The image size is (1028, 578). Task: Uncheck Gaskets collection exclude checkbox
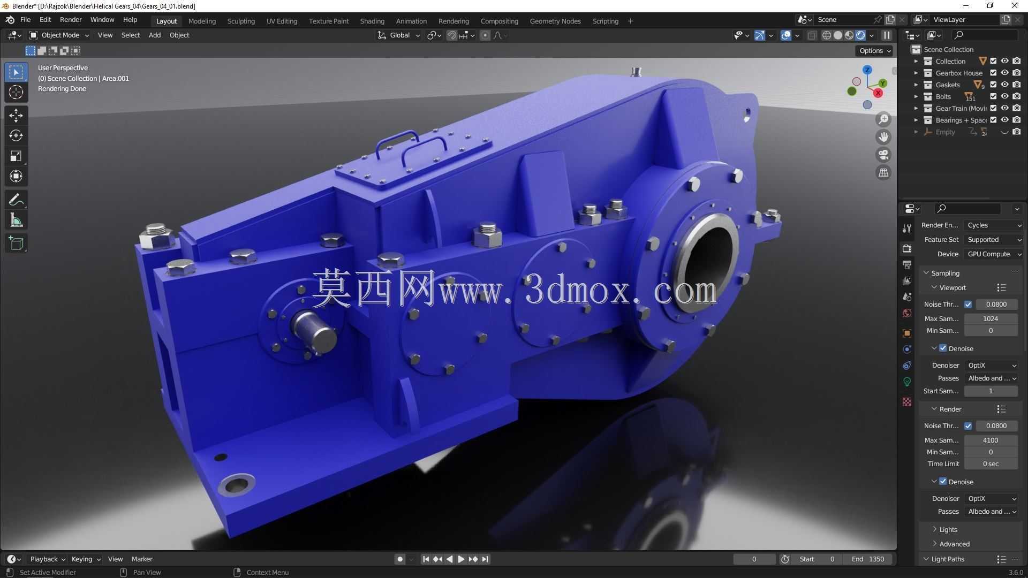[x=993, y=85]
